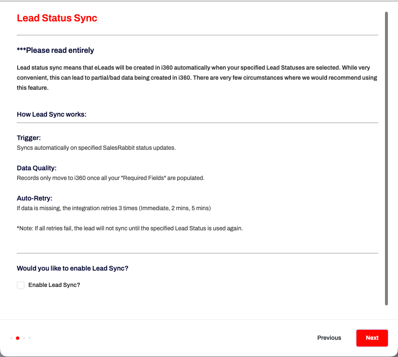Click the 'Syncs automatically' trigger description

point(96,148)
